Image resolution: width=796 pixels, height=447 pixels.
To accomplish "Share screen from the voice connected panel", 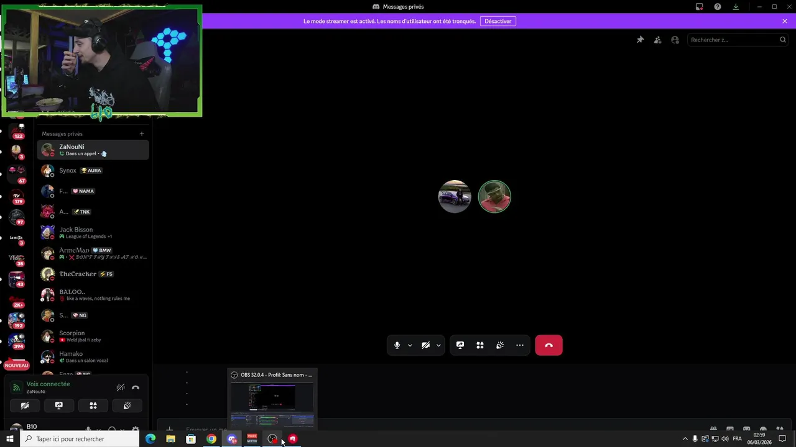I will tap(59, 405).
